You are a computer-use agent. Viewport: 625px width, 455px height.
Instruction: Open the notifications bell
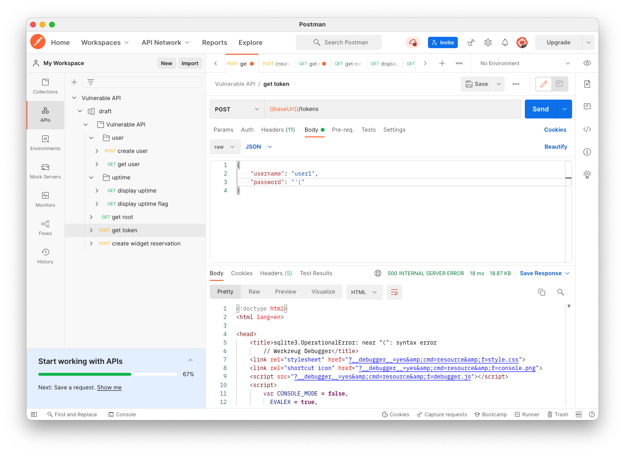click(x=505, y=42)
